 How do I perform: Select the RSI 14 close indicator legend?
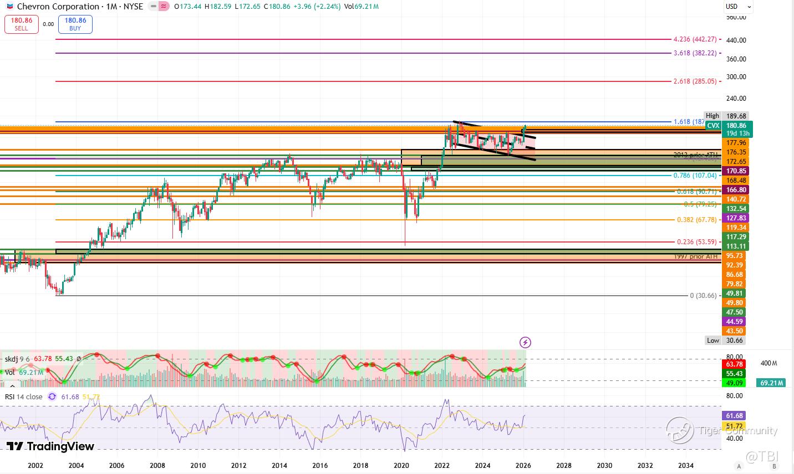(23, 396)
